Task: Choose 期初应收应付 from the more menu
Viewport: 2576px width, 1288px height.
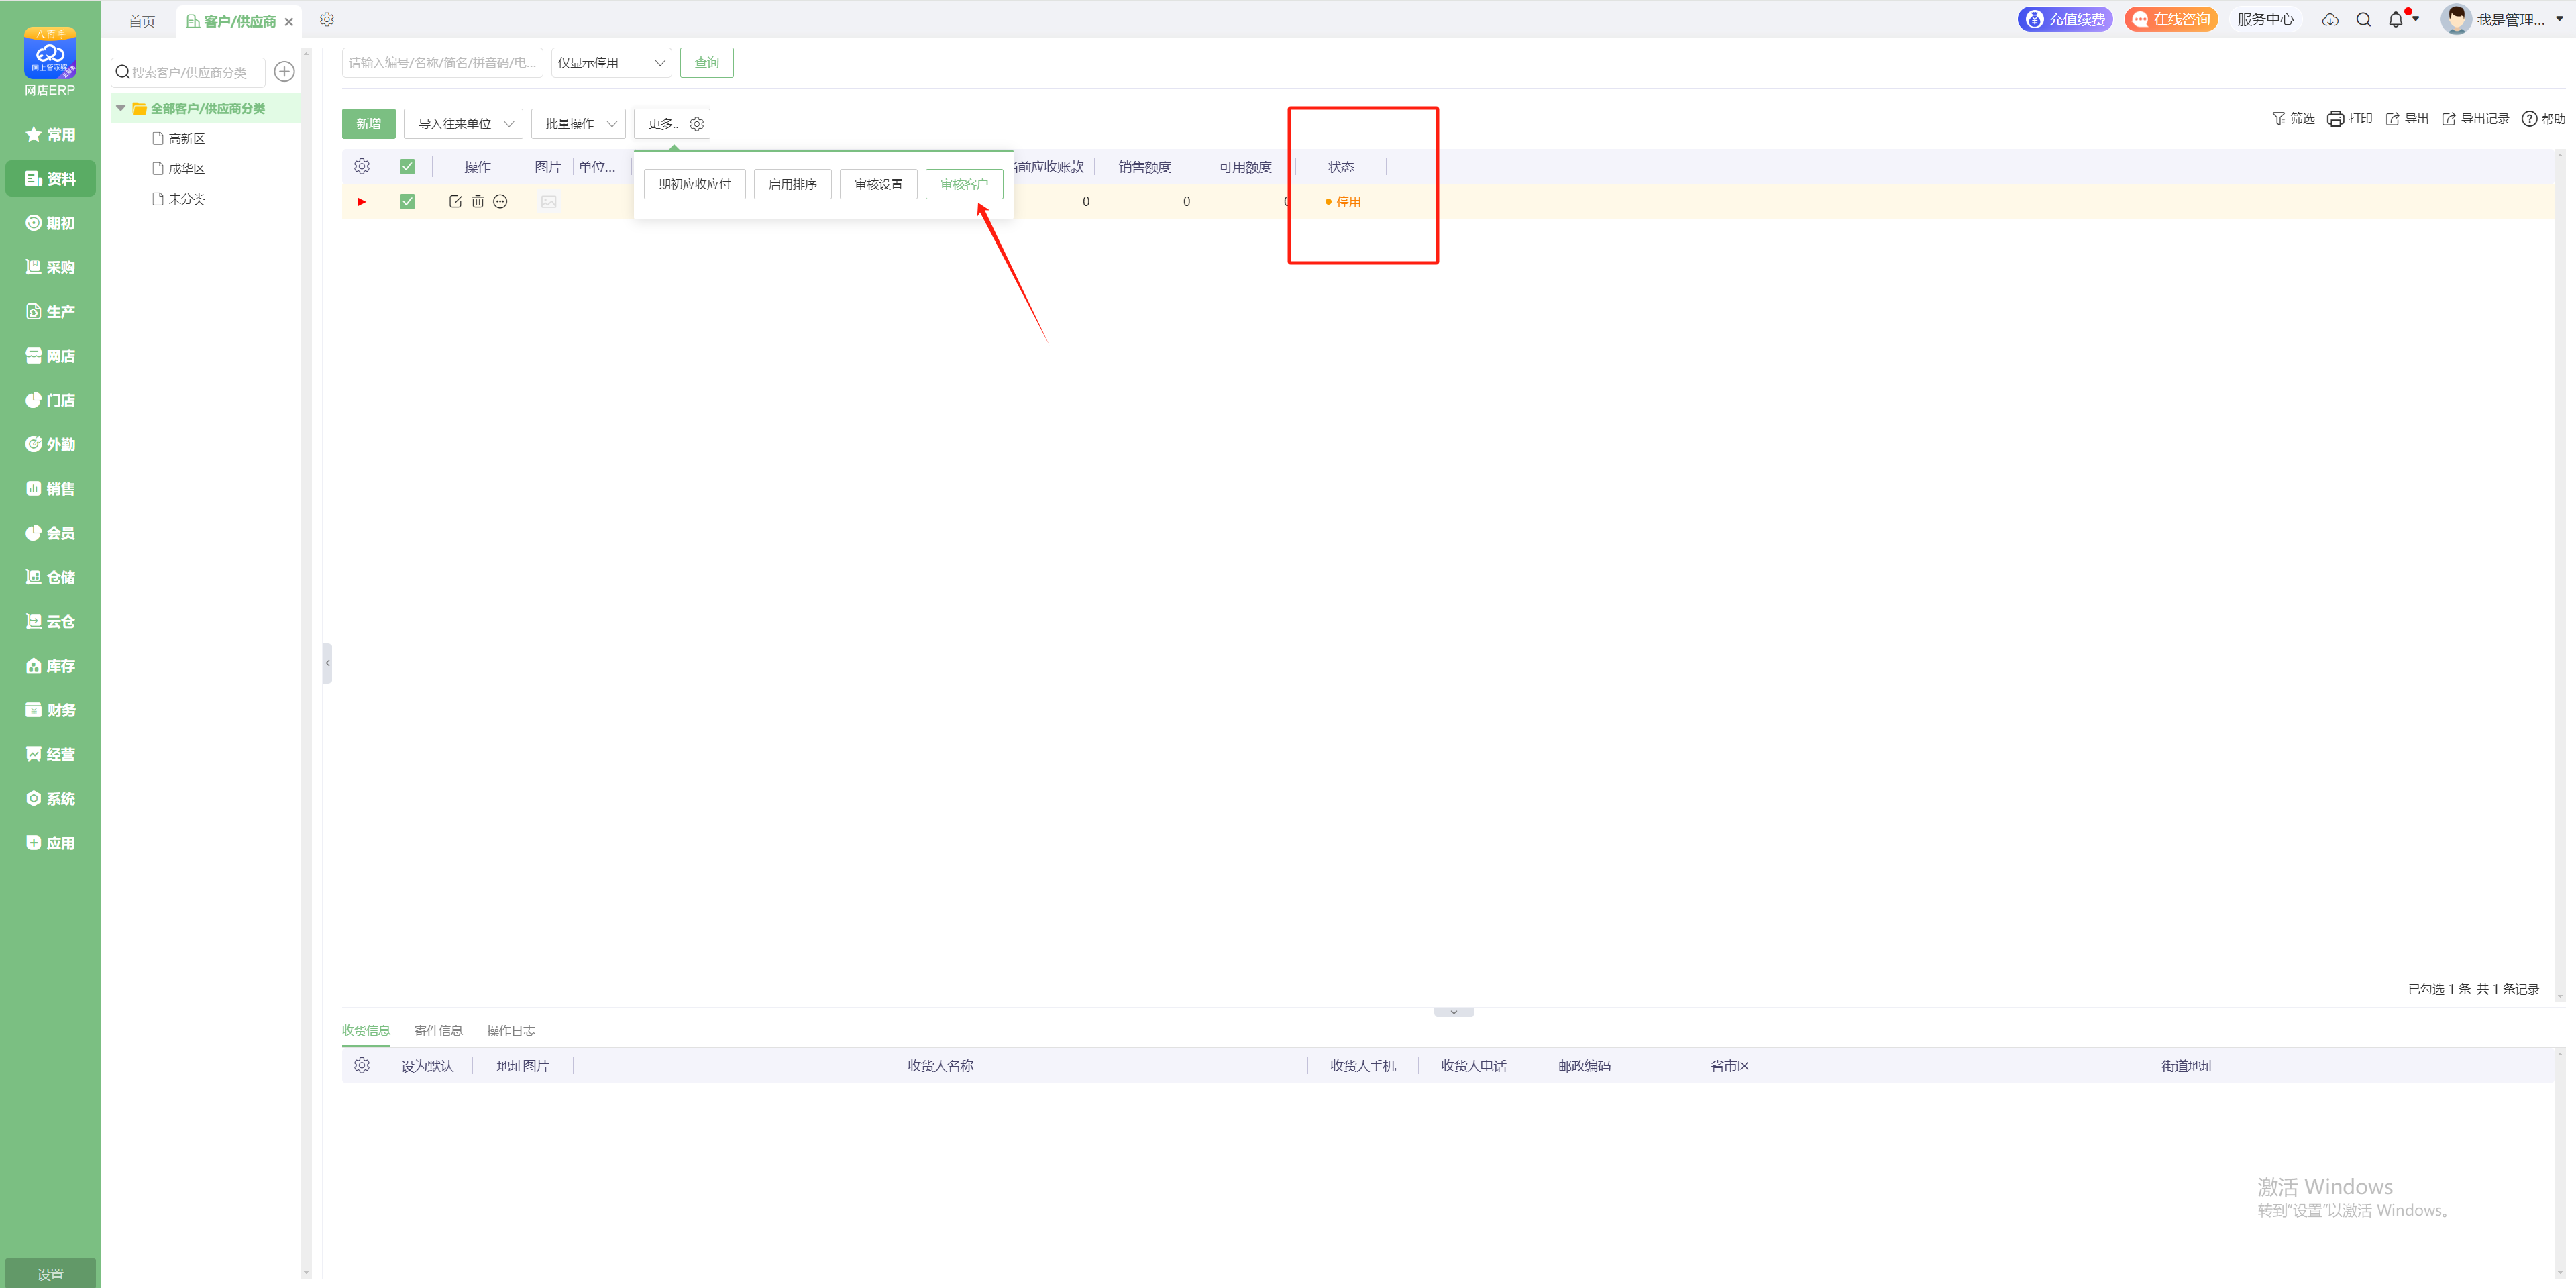Action: [x=694, y=184]
